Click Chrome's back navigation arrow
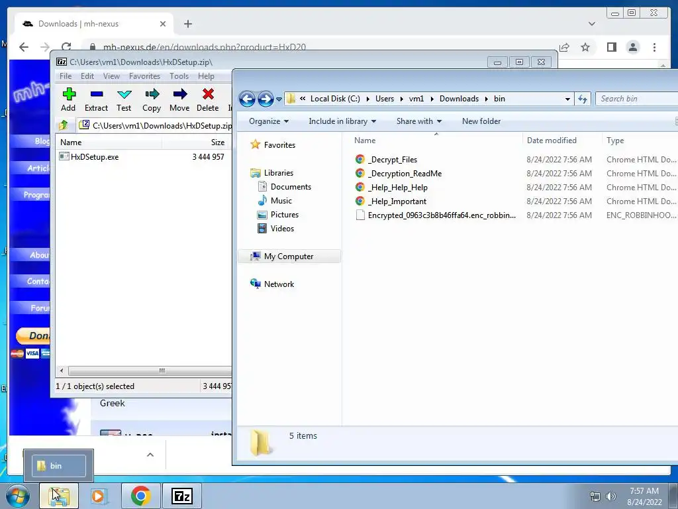 pos(24,47)
